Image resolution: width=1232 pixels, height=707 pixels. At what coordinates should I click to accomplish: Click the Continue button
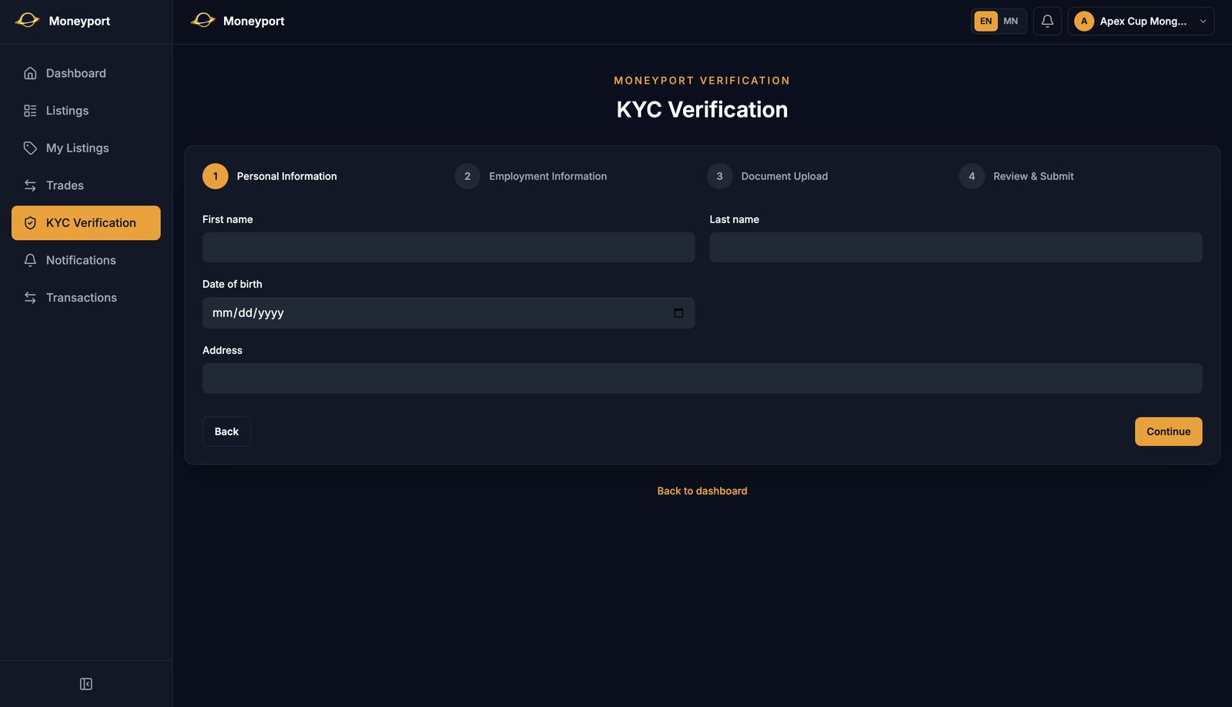click(1168, 432)
